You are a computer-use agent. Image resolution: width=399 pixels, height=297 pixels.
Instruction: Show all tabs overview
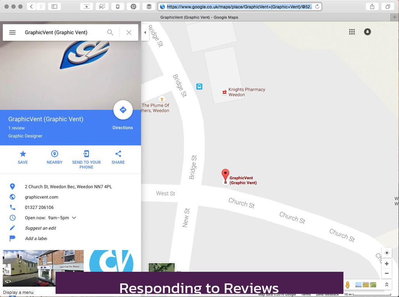coord(388,7)
